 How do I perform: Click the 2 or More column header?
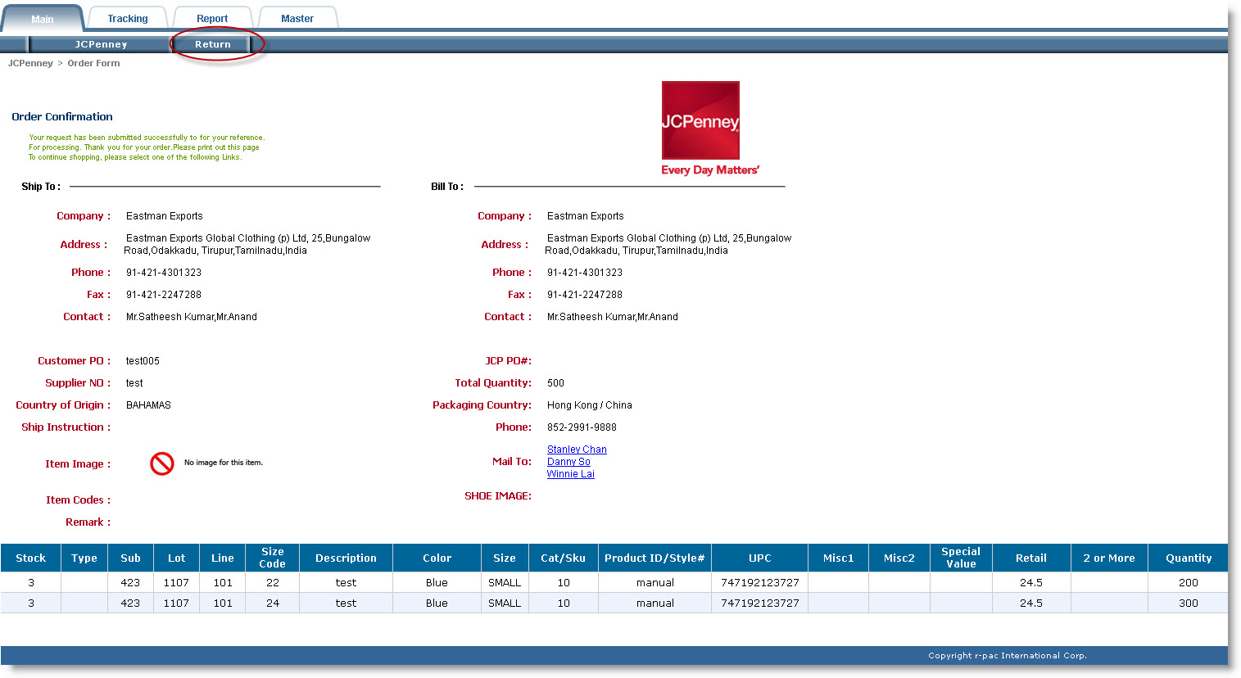tap(1109, 558)
